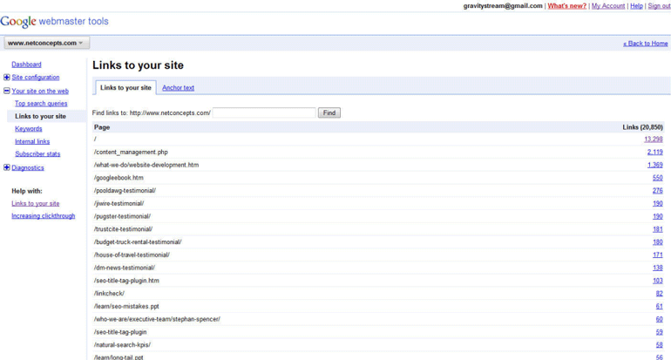Switch to the Anchor text tab

click(x=178, y=88)
